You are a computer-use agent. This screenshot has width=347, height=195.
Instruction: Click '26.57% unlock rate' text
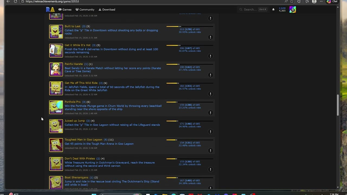[190, 89]
